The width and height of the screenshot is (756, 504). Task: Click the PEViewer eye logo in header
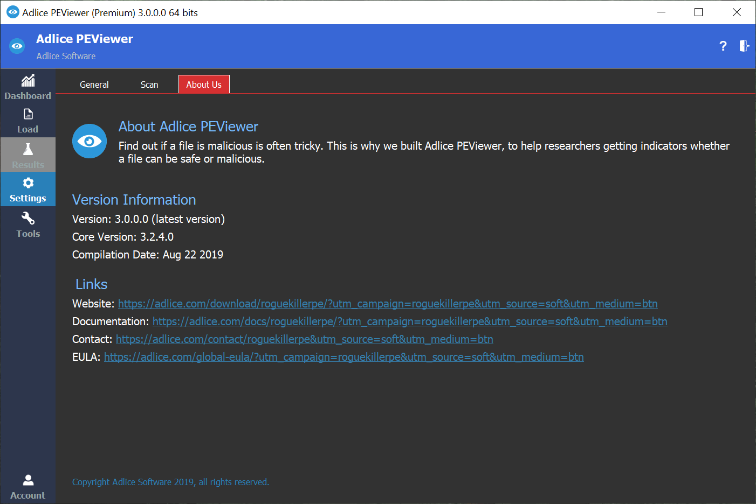tap(17, 46)
